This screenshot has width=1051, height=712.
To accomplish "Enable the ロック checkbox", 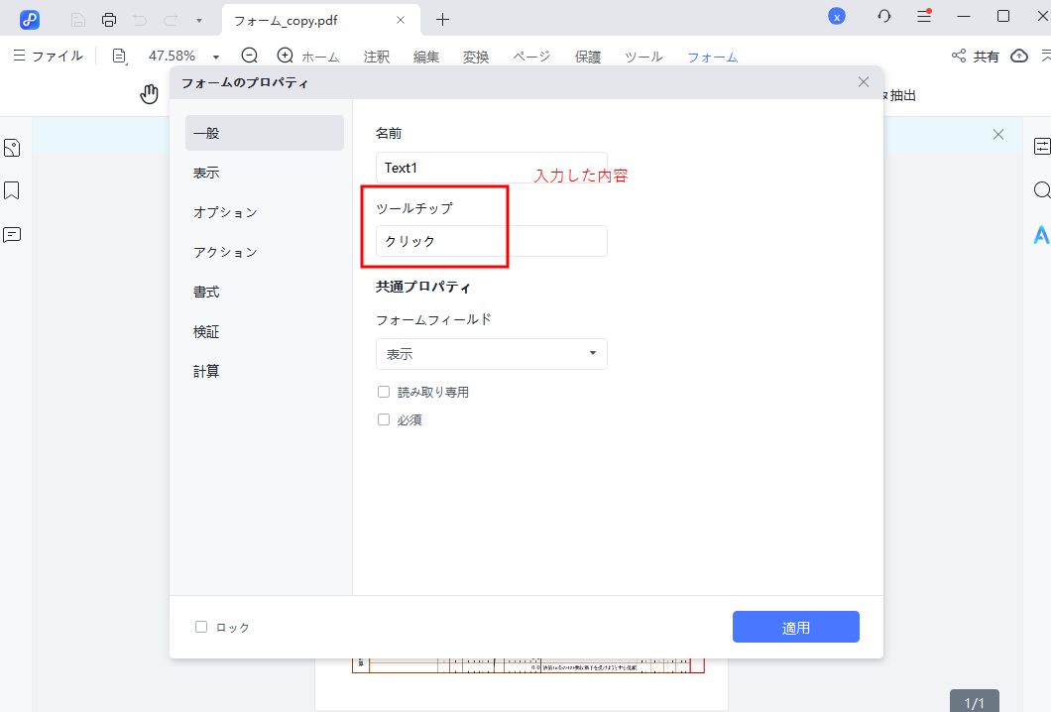I will click(201, 626).
